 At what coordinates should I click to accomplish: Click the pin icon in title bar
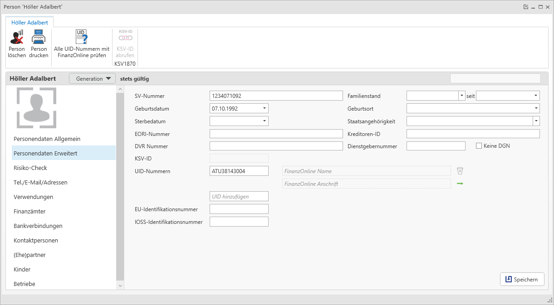click(525, 7)
